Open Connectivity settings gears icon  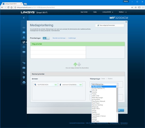24,63
